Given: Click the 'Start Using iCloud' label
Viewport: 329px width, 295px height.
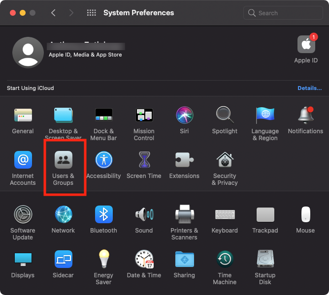Looking at the screenshot, I should click(31, 88).
